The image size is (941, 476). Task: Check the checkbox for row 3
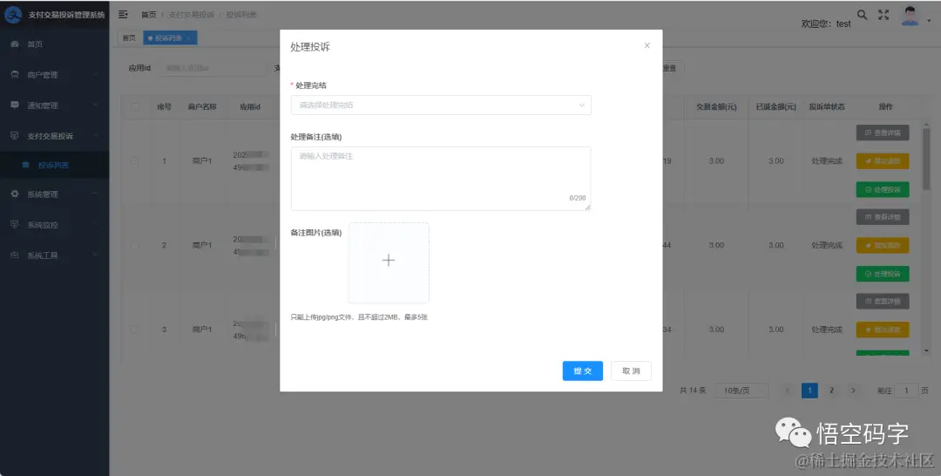coord(134,329)
